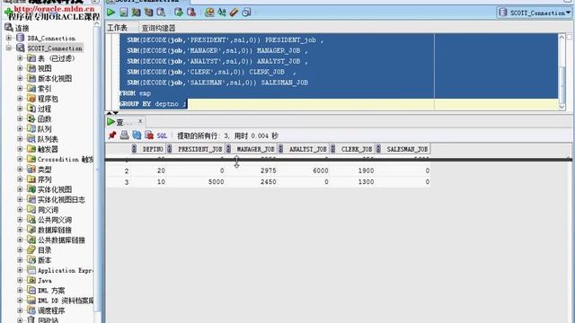Select the 公共同义词 tree item
Screen dimensions: 575x323
pyautogui.click(x=55, y=220)
